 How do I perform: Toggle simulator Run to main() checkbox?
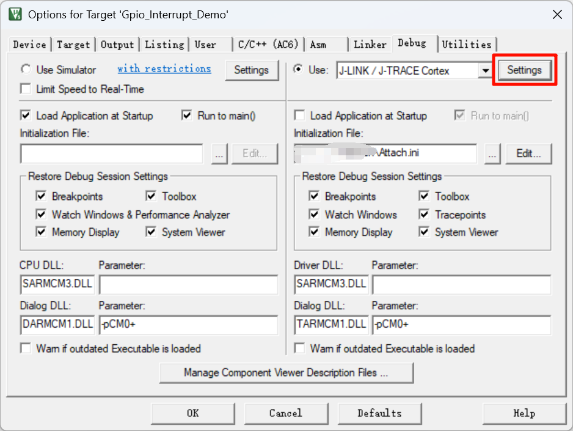187,116
